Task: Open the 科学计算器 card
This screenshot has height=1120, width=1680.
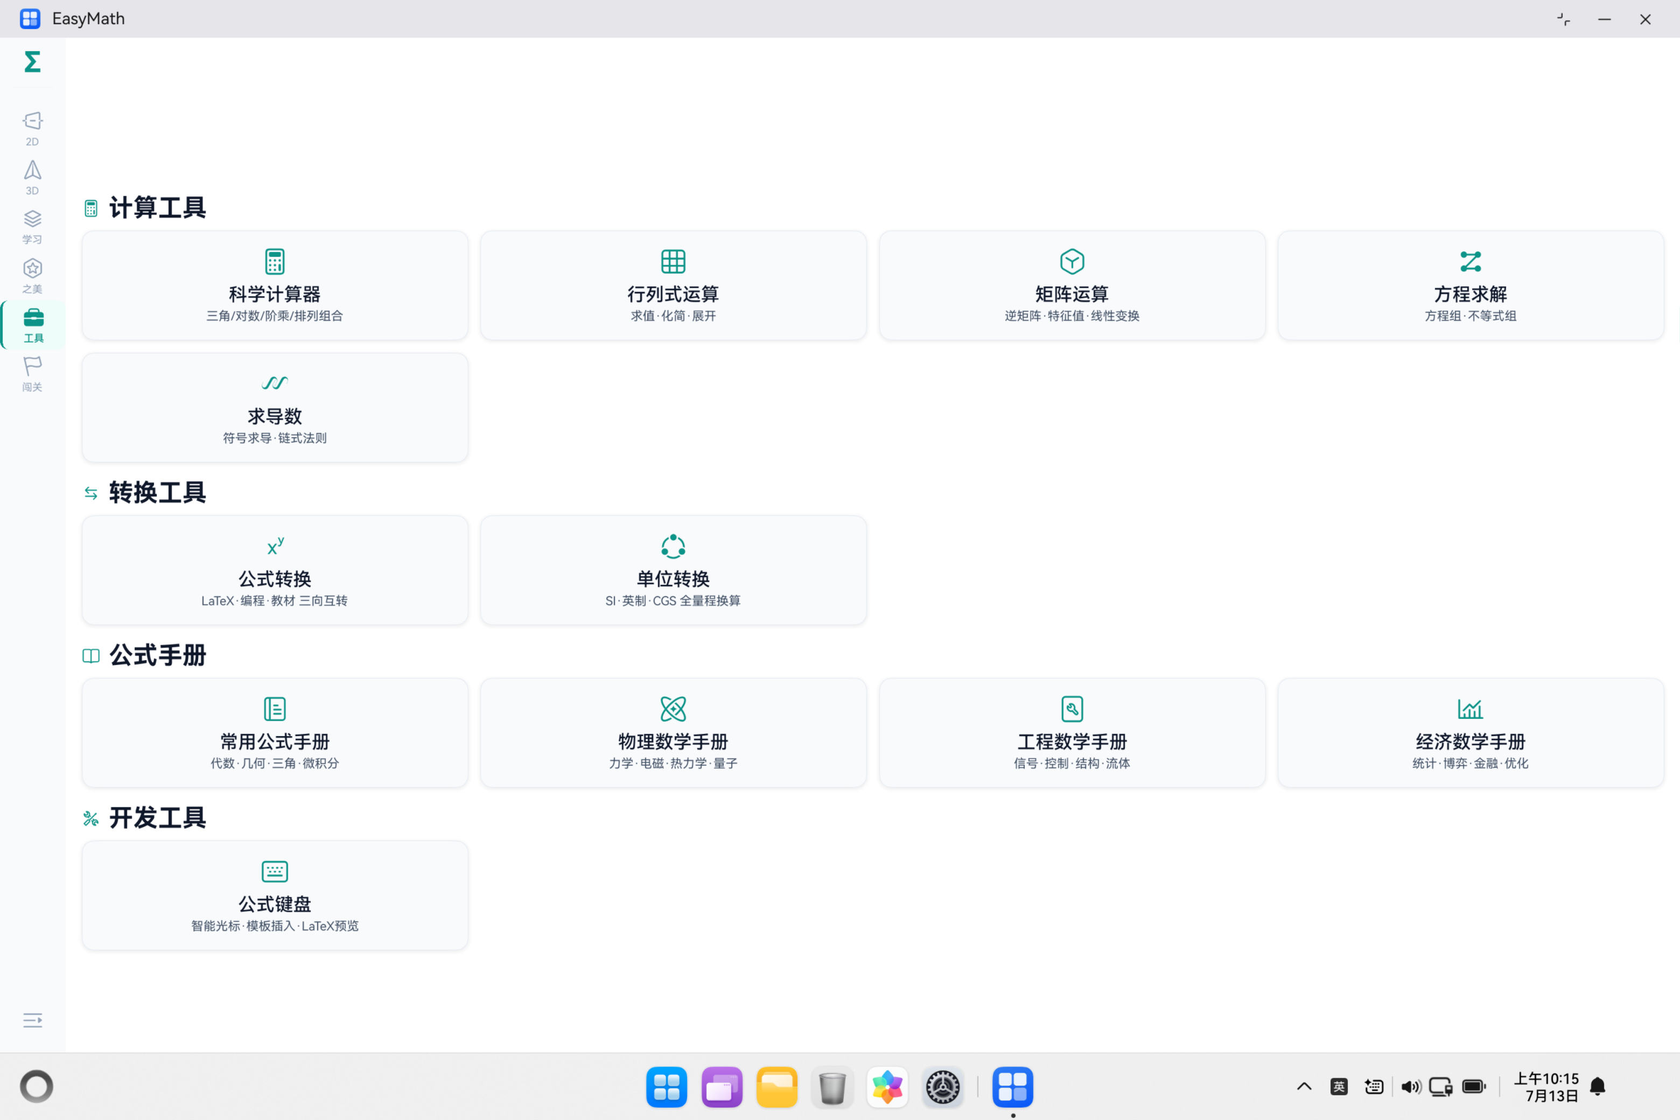Action: (275, 285)
